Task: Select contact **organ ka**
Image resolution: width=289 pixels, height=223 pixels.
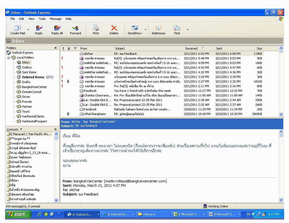Action: point(19,139)
